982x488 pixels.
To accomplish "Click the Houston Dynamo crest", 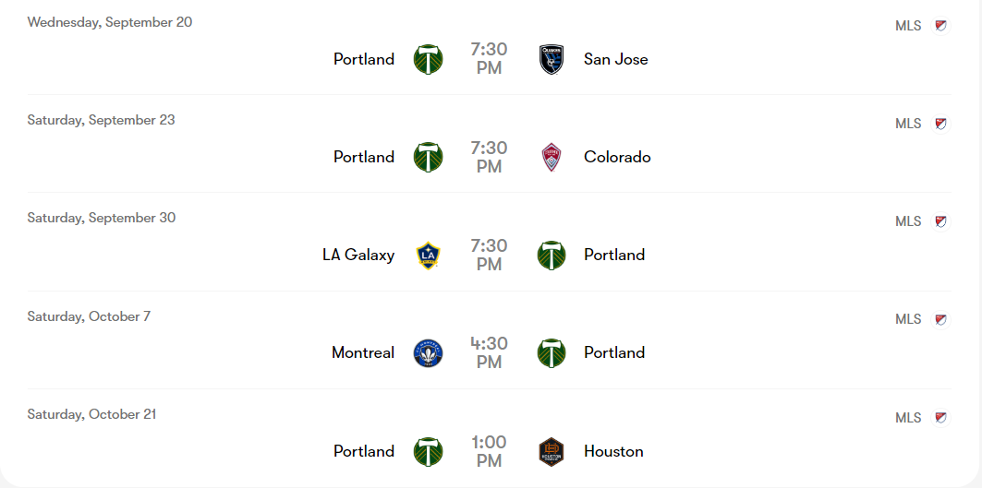I will click(552, 451).
